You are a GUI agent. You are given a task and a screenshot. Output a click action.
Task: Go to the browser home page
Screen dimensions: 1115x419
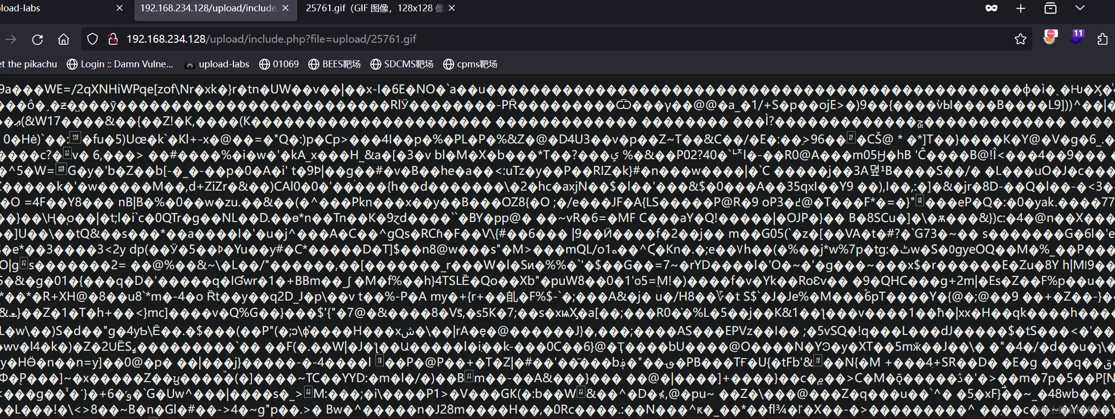(63, 39)
